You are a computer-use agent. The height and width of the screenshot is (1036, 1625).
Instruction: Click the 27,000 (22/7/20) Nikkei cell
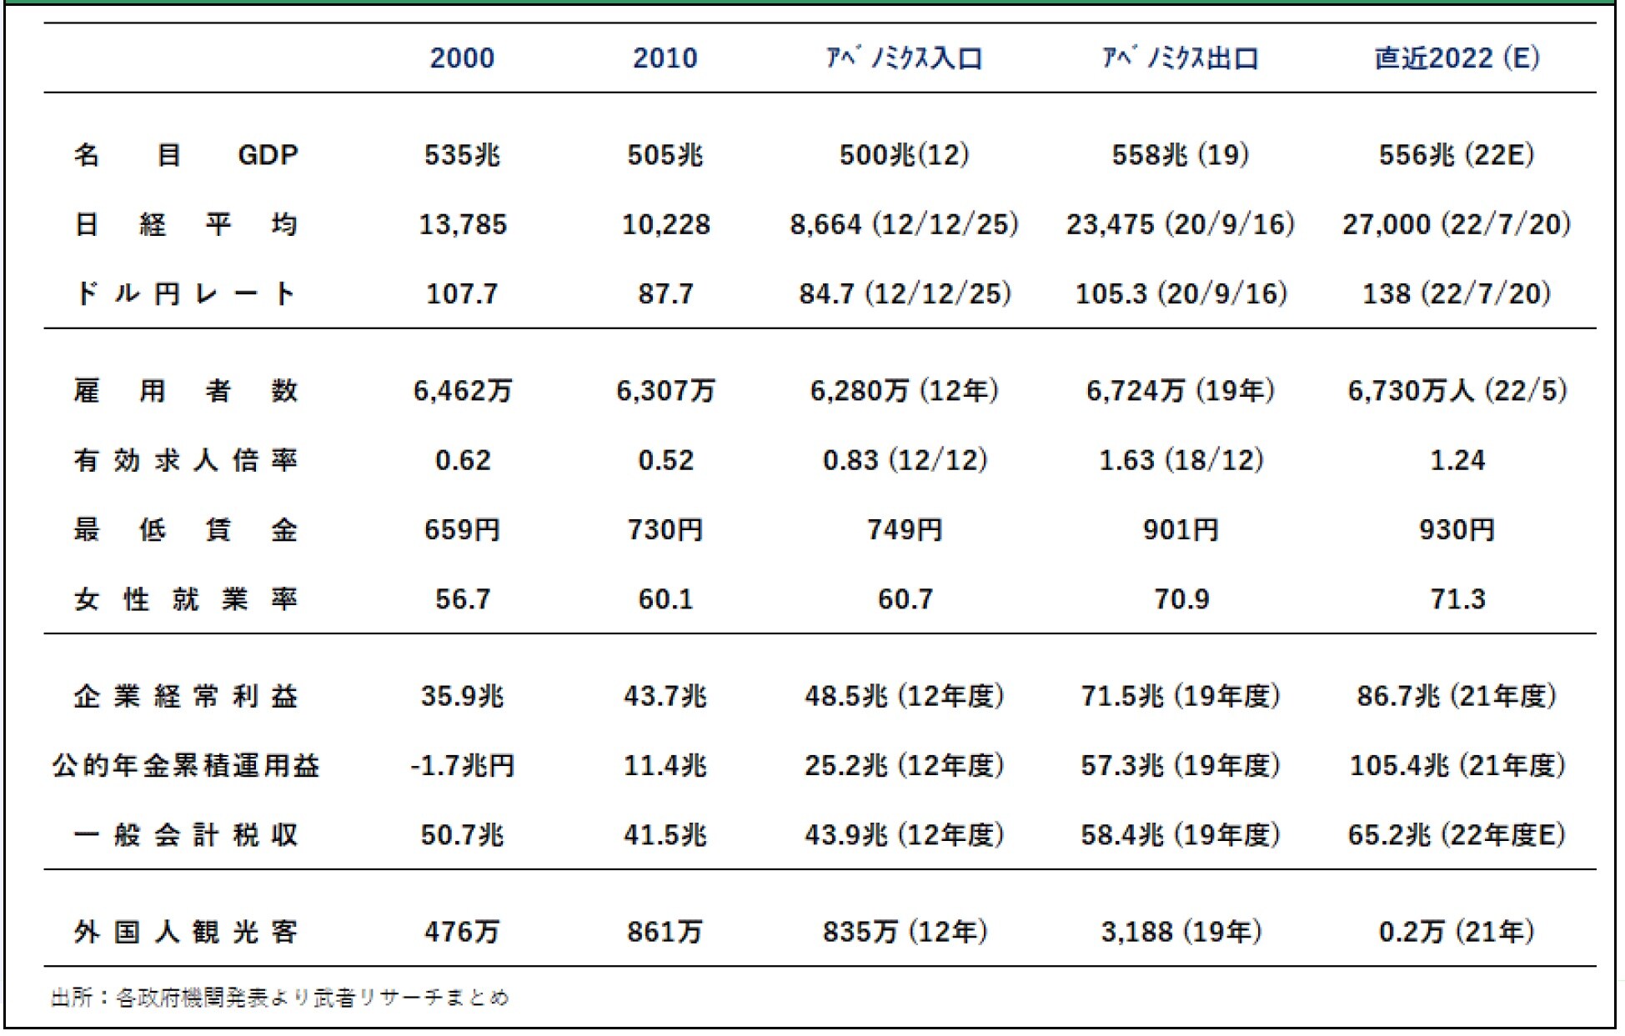tap(1456, 224)
